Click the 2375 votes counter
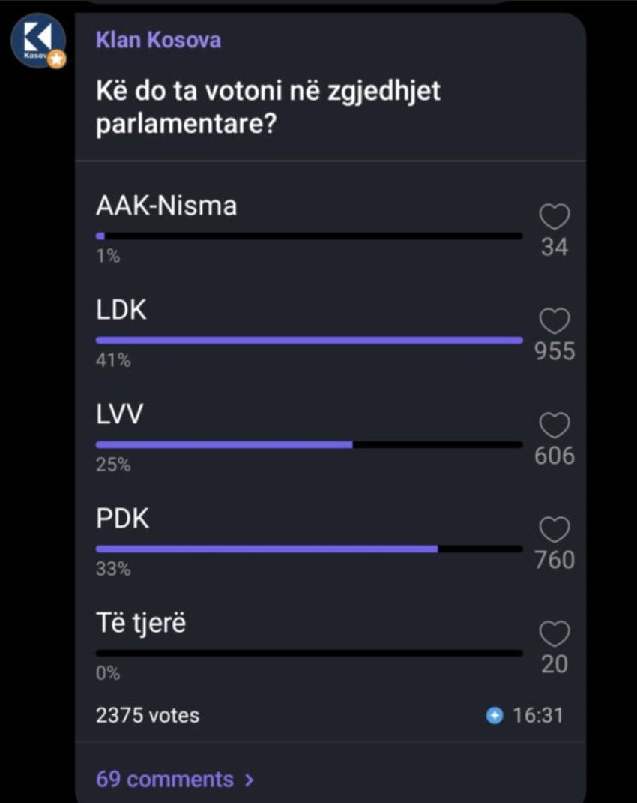 148,715
